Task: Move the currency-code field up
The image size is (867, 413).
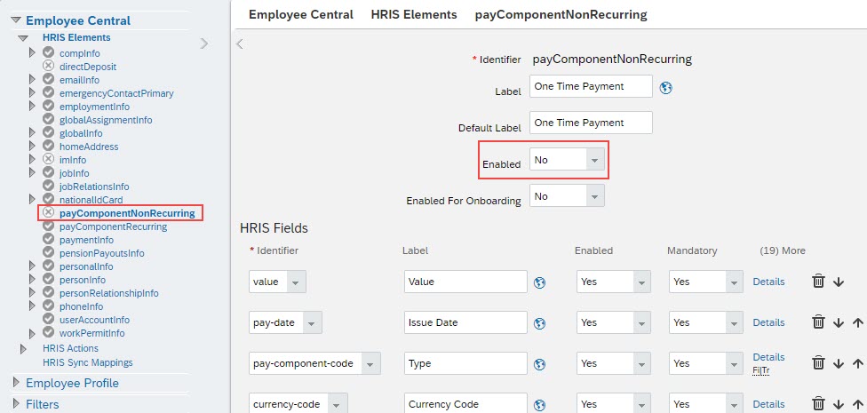Action: coord(857,404)
